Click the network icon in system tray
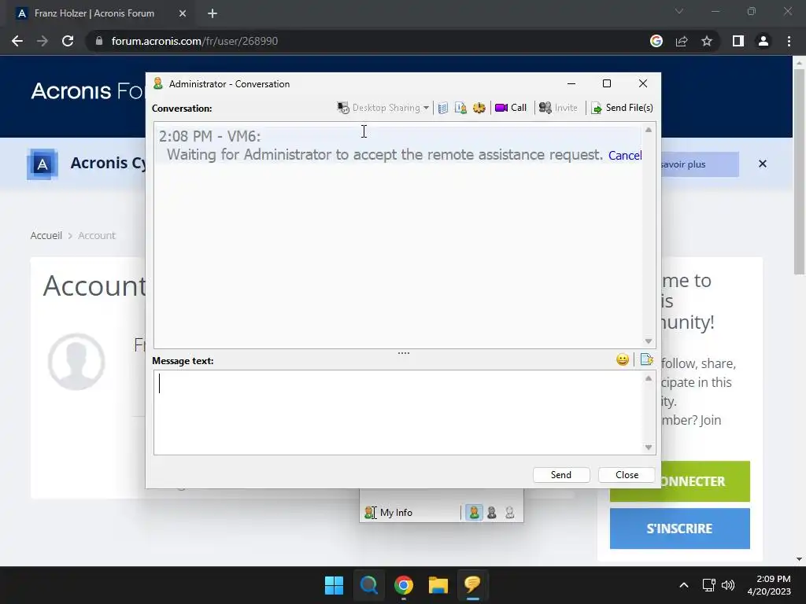This screenshot has width=806, height=604. pos(709,585)
